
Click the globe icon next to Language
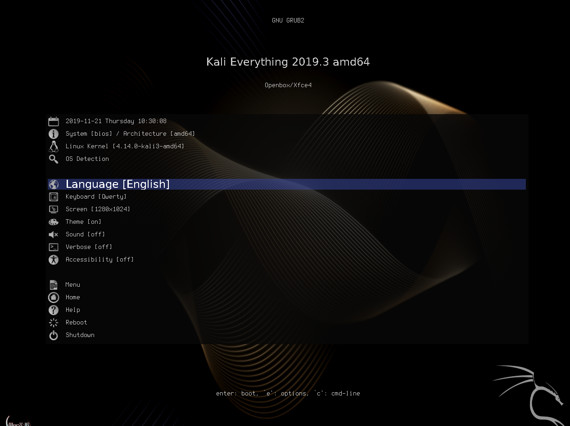[x=54, y=184]
